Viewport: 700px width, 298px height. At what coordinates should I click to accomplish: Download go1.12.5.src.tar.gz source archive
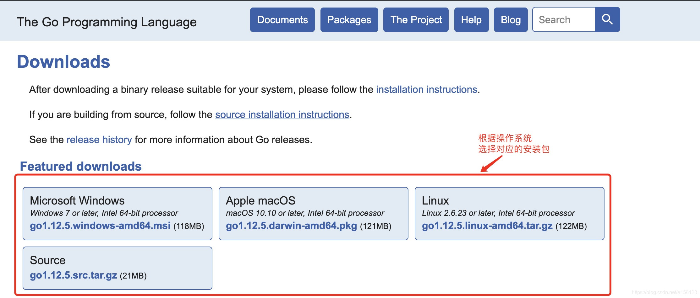pyautogui.click(x=74, y=275)
